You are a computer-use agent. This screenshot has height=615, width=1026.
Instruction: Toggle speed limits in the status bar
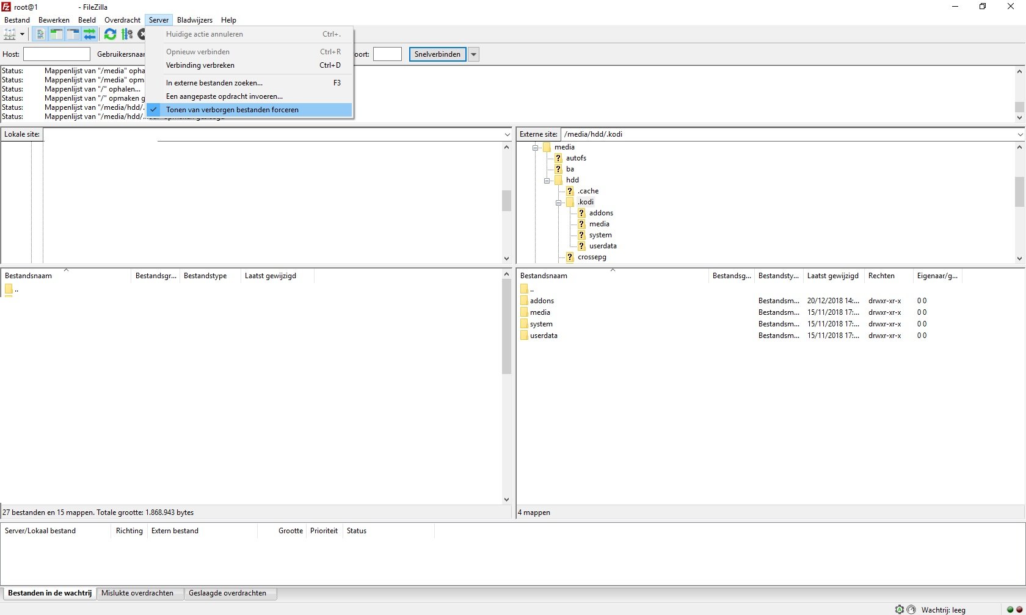[911, 608]
